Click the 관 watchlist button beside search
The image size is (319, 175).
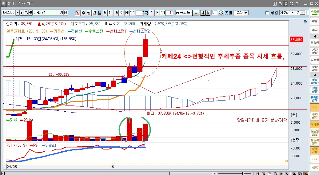coord(30,13)
